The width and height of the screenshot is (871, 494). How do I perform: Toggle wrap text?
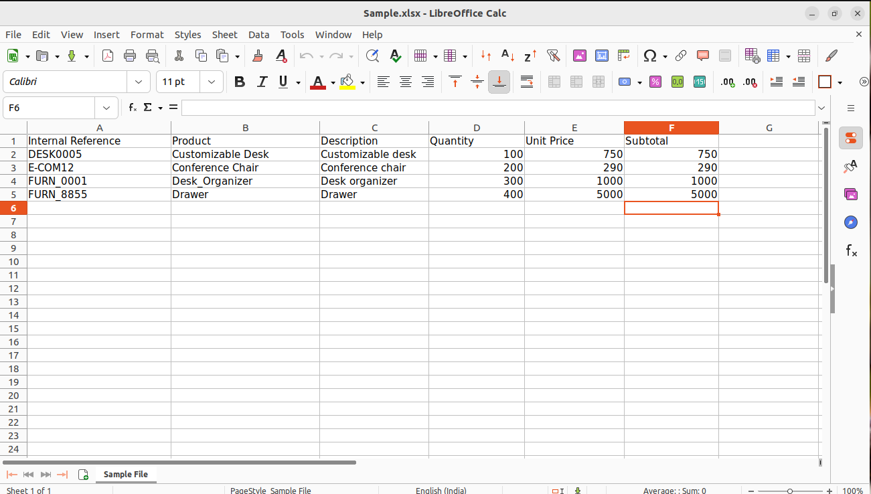tap(527, 82)
